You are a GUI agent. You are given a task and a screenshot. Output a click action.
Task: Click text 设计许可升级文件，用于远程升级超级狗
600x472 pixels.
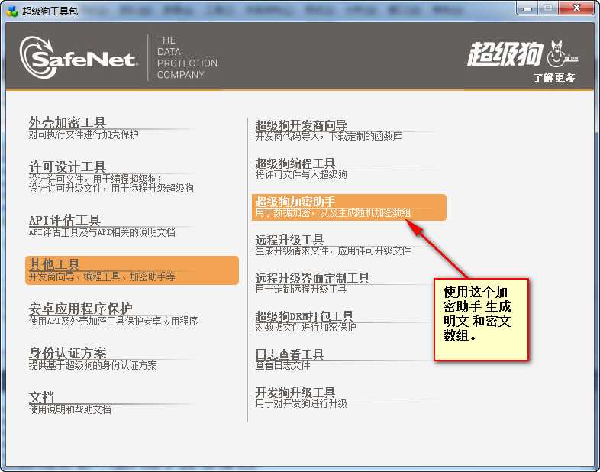(111, 189)
